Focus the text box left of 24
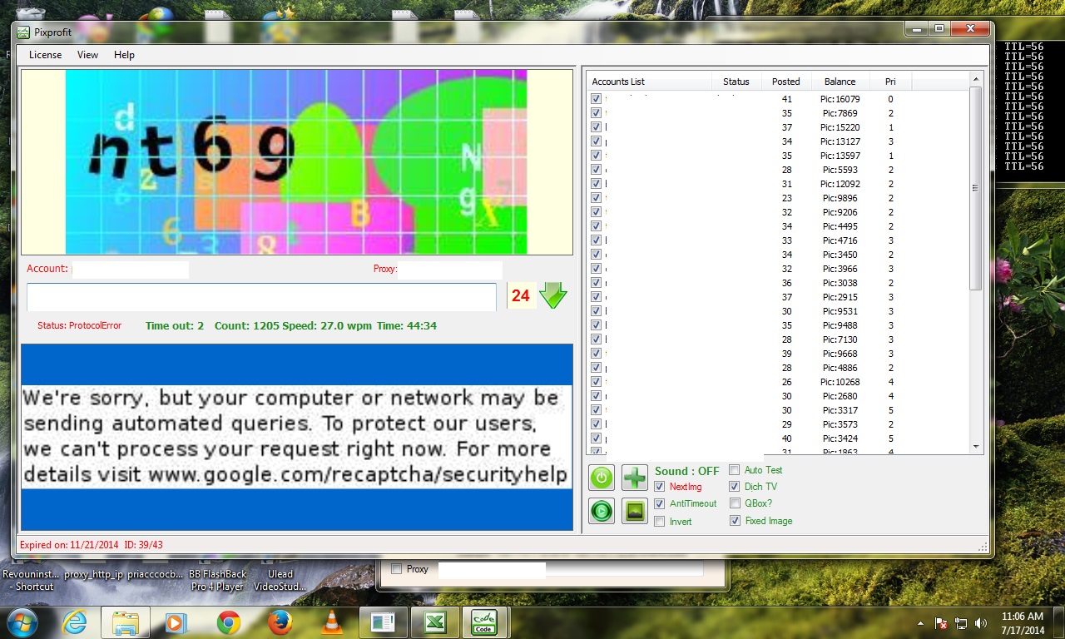This screenshot has height=639, width=1065. coord(261,297)
